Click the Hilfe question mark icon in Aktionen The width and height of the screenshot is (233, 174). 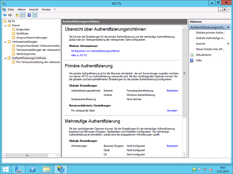[x=192, y=60]
